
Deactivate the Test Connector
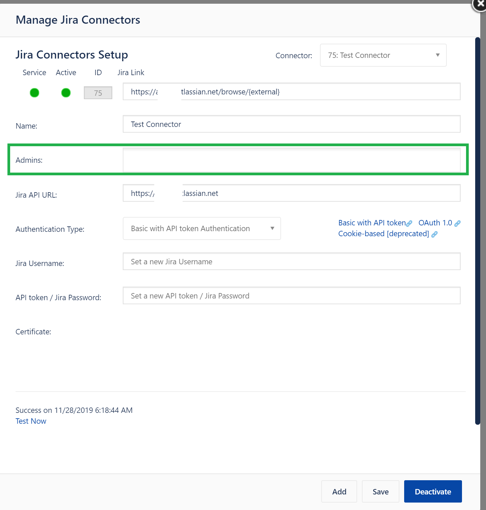(x=433, y=491)
